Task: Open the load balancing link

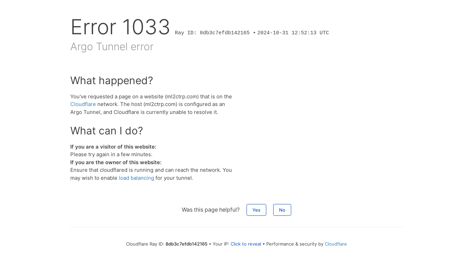Action: [x=136, y=178]
